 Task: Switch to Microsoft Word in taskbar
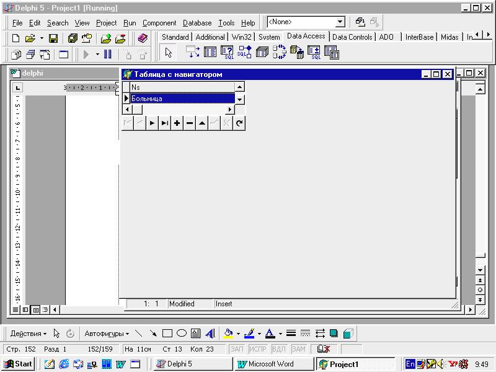(274, 364)
